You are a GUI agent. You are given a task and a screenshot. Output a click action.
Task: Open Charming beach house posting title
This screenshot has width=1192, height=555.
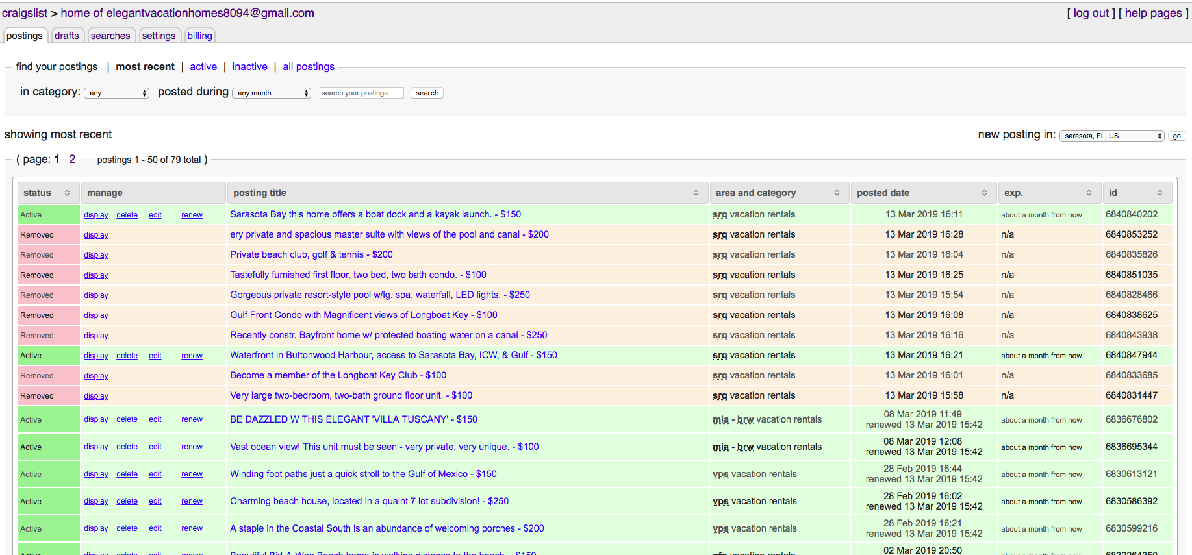370,501
